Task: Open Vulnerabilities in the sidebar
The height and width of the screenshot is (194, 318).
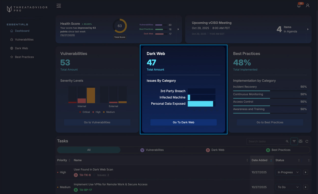Action: (x=24, y=40)
